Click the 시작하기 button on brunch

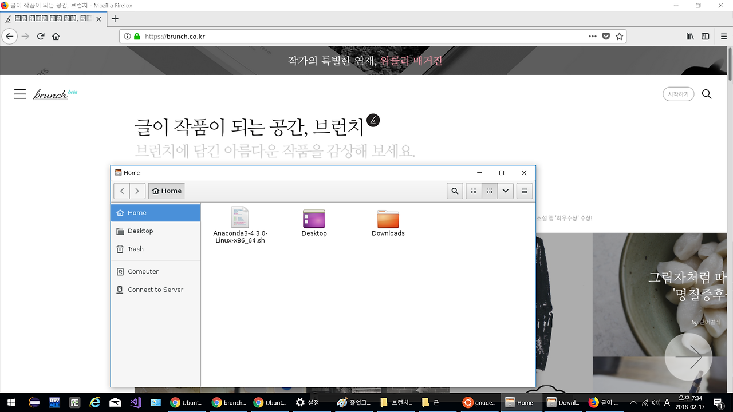pyautogui.click(x=678, y=94)
